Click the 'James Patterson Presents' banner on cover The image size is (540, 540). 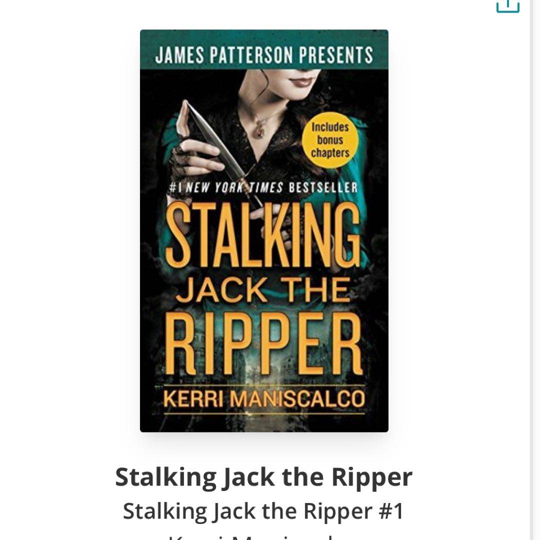coord(264,55)
